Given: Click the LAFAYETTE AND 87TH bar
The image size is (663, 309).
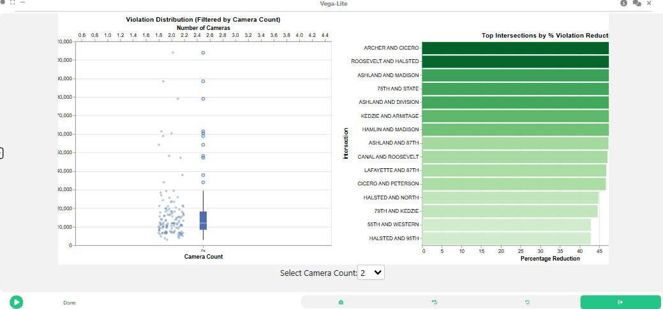Looking at the screenshot, I should tap(514, 170).
